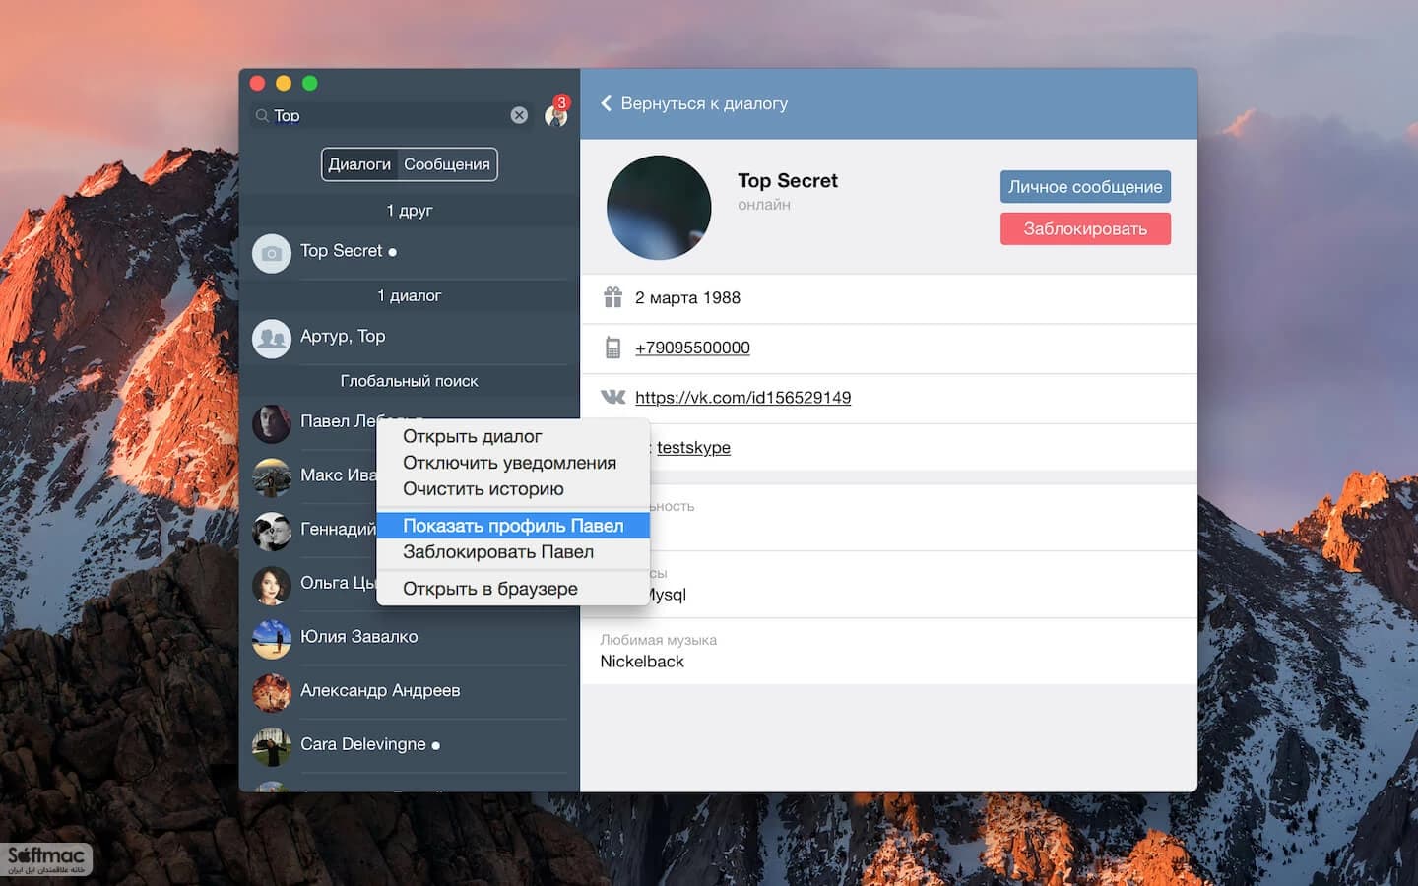1418x886 pixels.
Task: Go back via Вернуться к диалогу
Action: [x=704, y=103]
